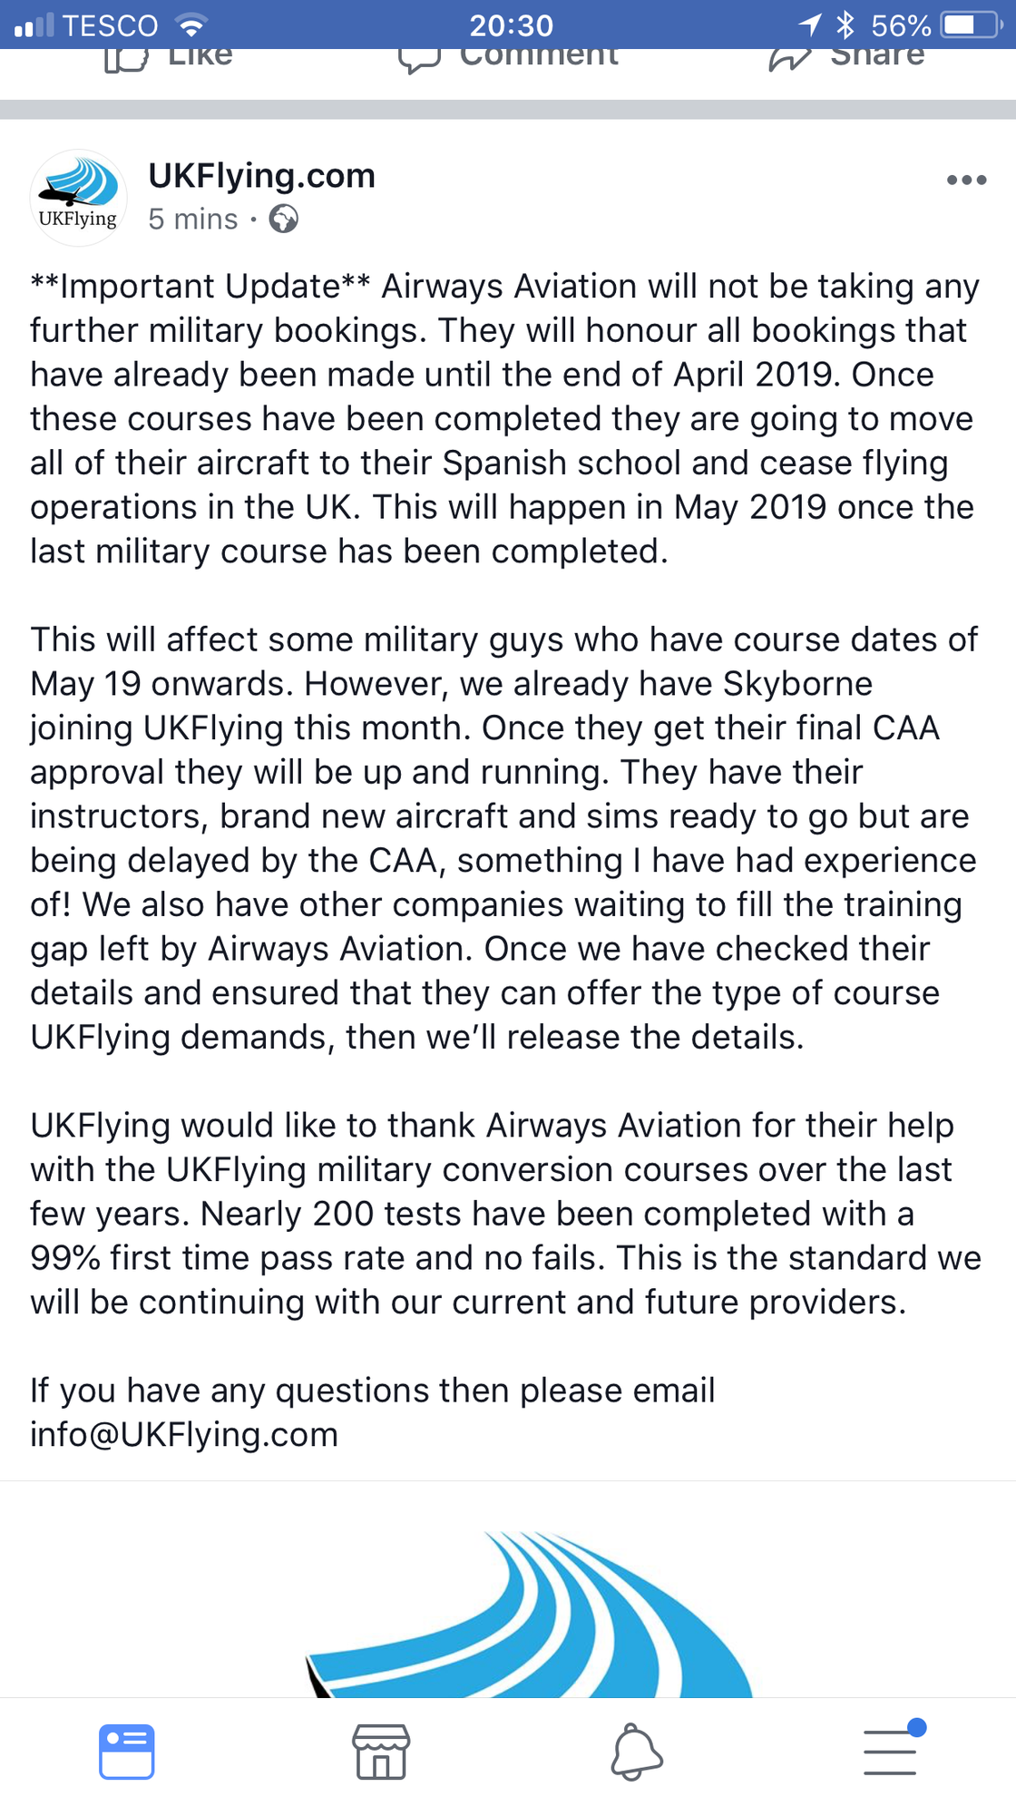The height and width of the screenshot is (1806, 1016).
Task: Open the News Feed tab icon
Action: point(126,1751)
